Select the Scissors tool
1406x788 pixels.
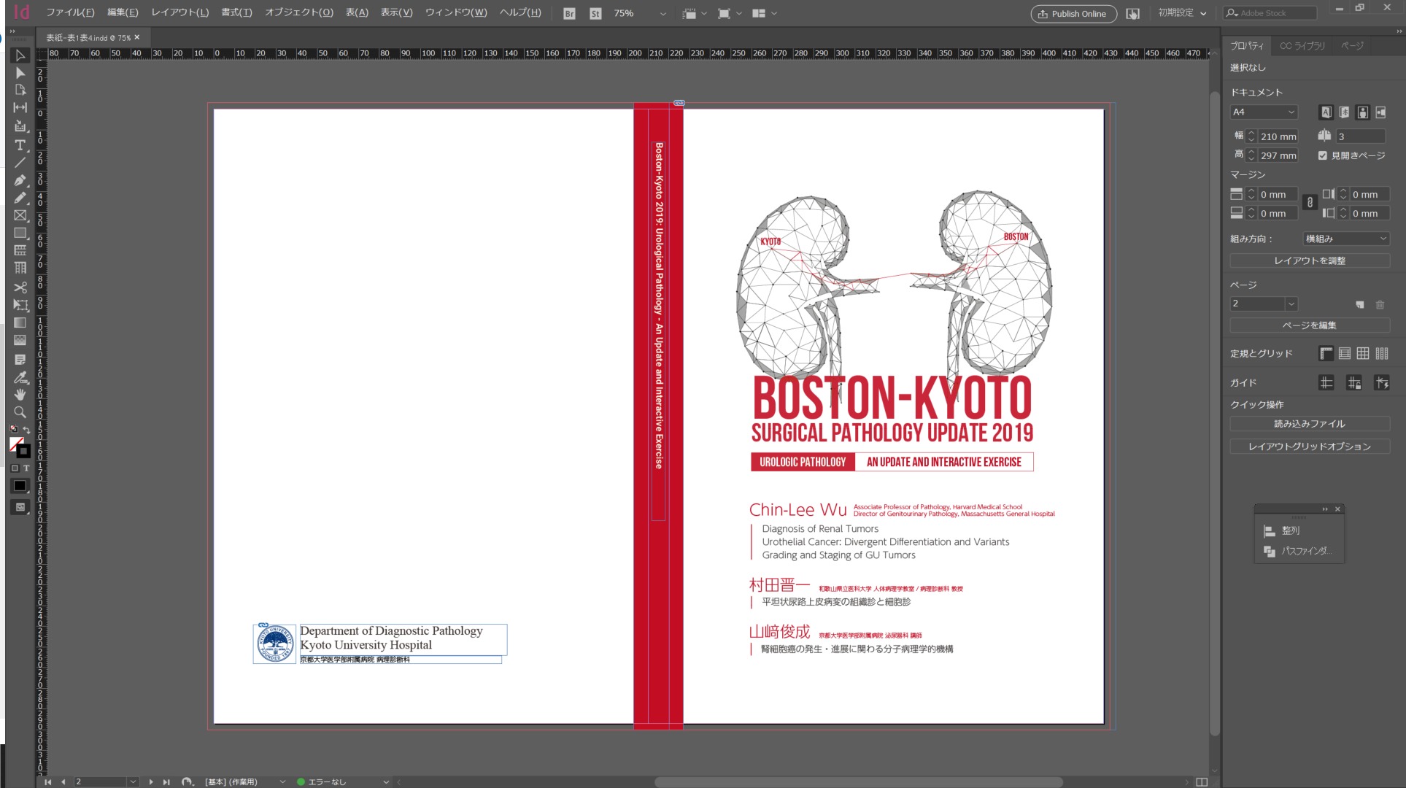[20, 287]
